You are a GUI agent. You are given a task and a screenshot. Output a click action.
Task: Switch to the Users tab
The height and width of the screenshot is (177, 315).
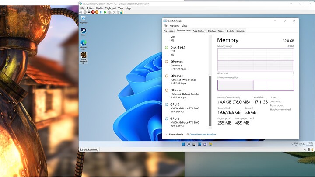coord(221,31)
